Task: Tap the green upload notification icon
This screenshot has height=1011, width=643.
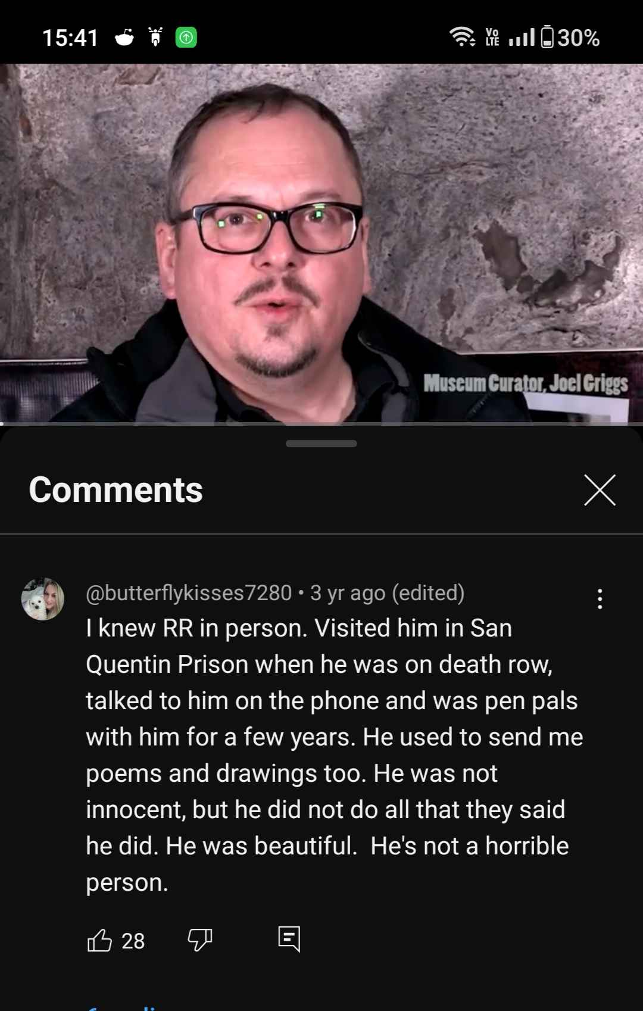Action: point(186,38)
